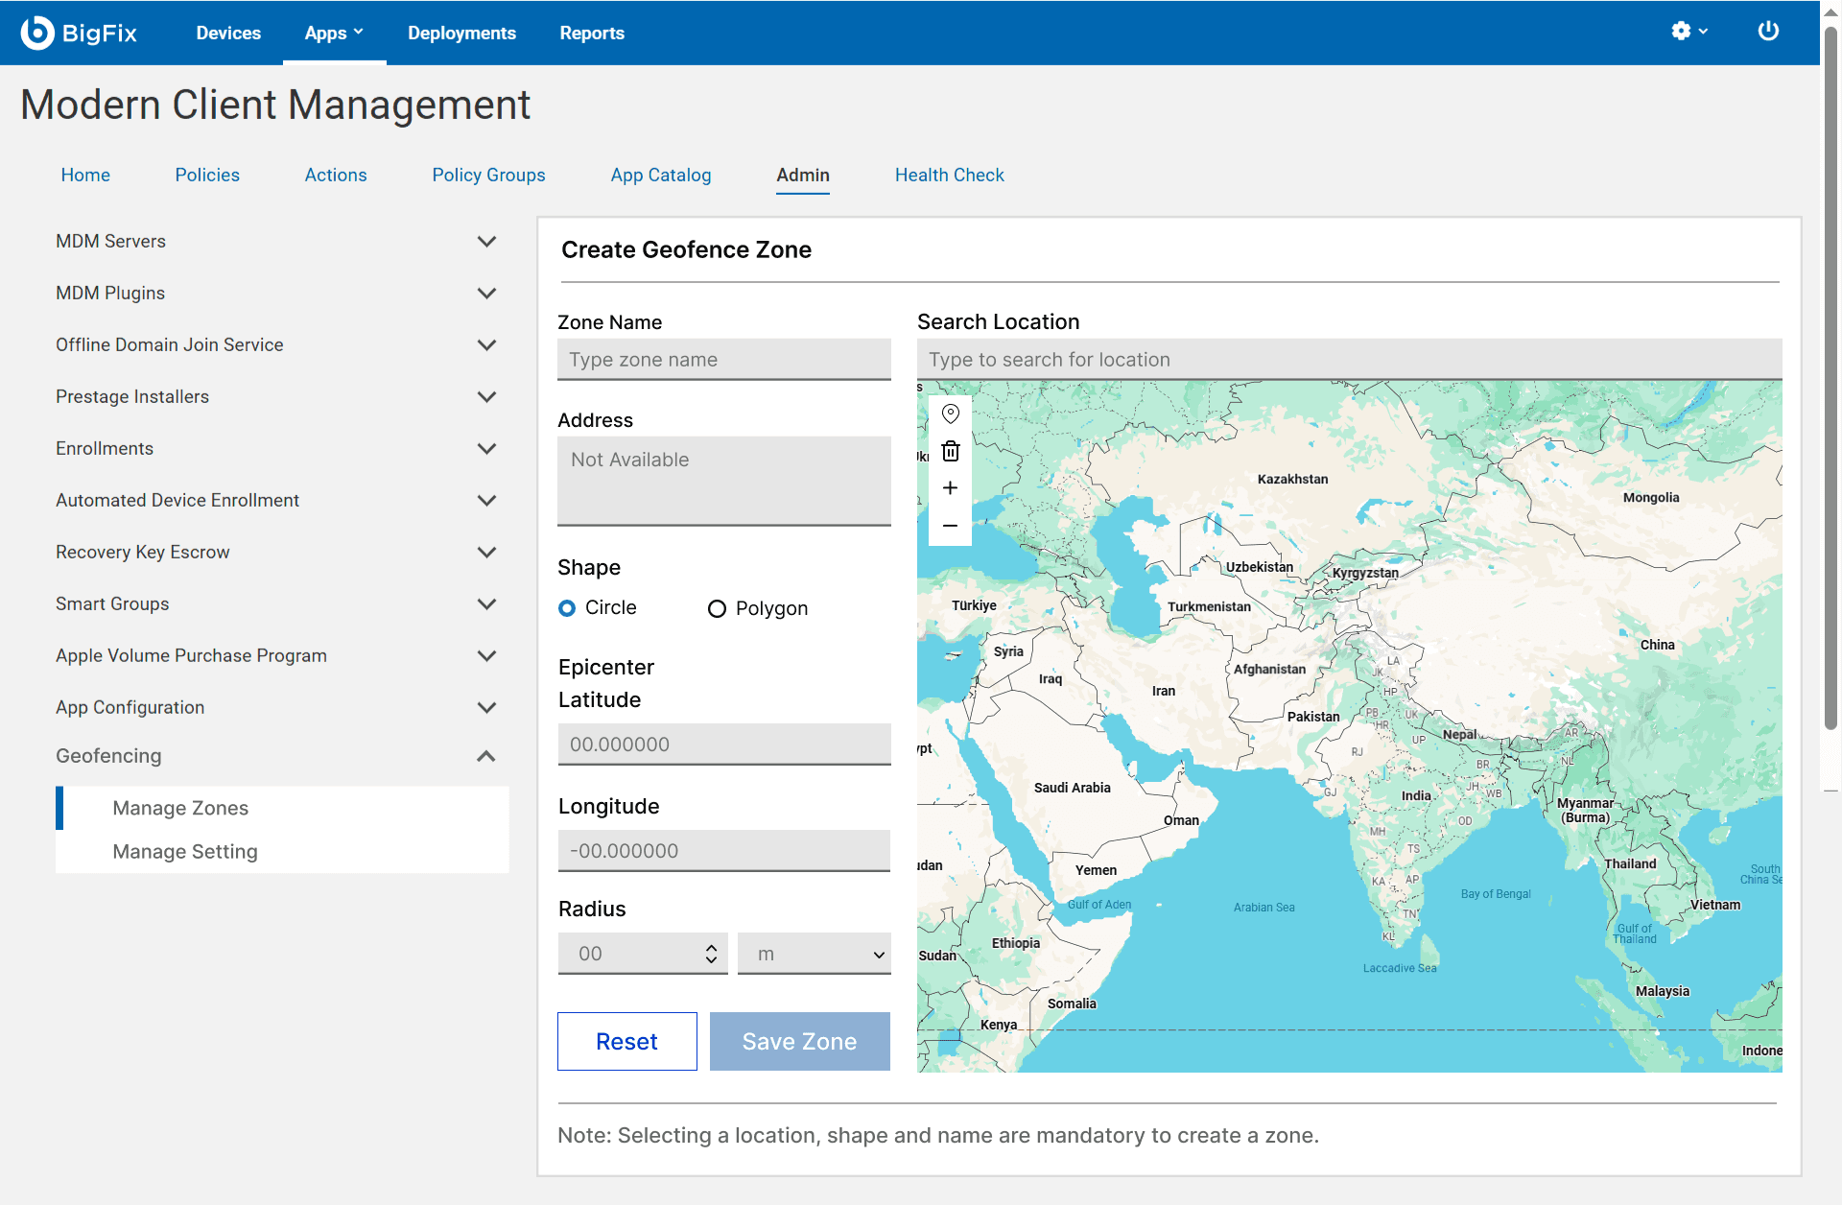Open the Apps menu dropdown
Screen dimensions: 1842x1205
pyautogui.click(x=334, y=33)
